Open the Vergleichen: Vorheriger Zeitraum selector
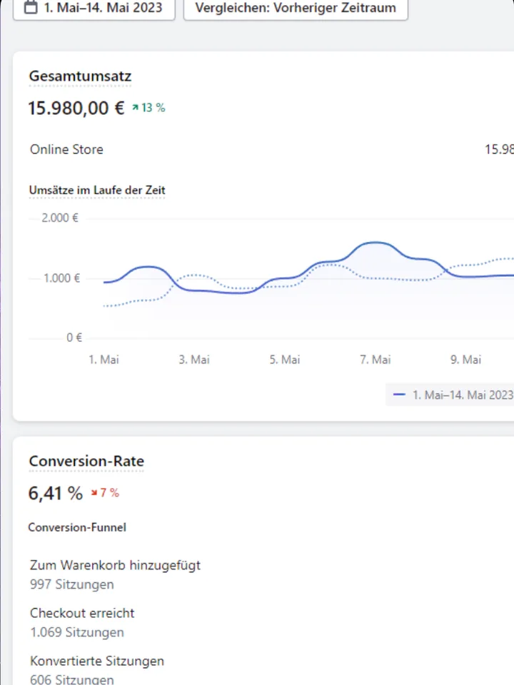 click(296, 8)
